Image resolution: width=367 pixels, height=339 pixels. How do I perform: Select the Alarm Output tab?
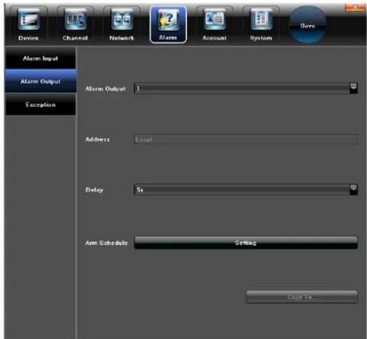coord(40,81)
